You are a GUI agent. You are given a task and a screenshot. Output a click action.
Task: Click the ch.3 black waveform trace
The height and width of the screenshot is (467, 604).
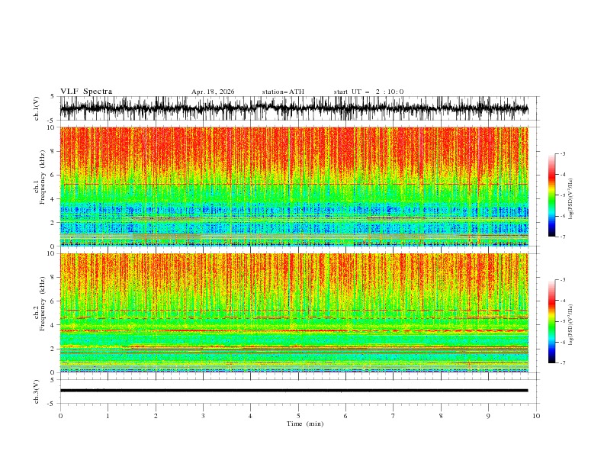(294, 391)
